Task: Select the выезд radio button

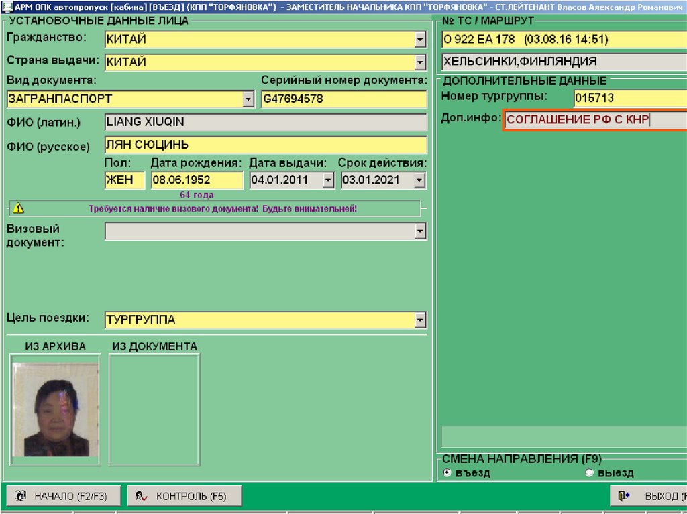Action: 590,473
